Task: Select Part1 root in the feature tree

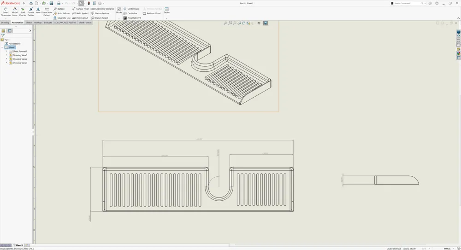Action: coord(5,40)
